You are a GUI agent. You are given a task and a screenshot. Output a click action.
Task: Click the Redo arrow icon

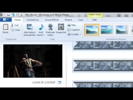pyautogui.click(x=17, y=15)
